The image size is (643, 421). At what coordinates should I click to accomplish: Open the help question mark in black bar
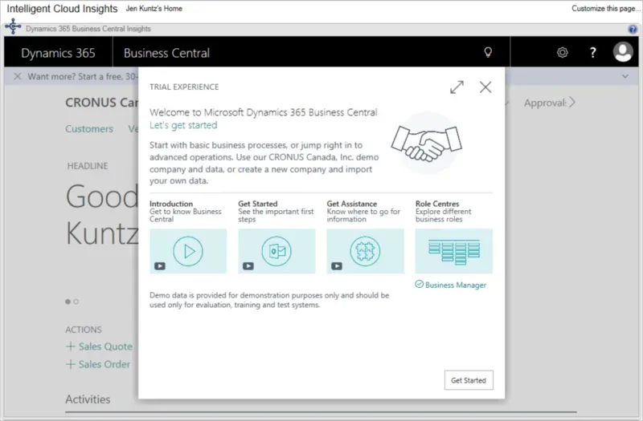[592, 52]
